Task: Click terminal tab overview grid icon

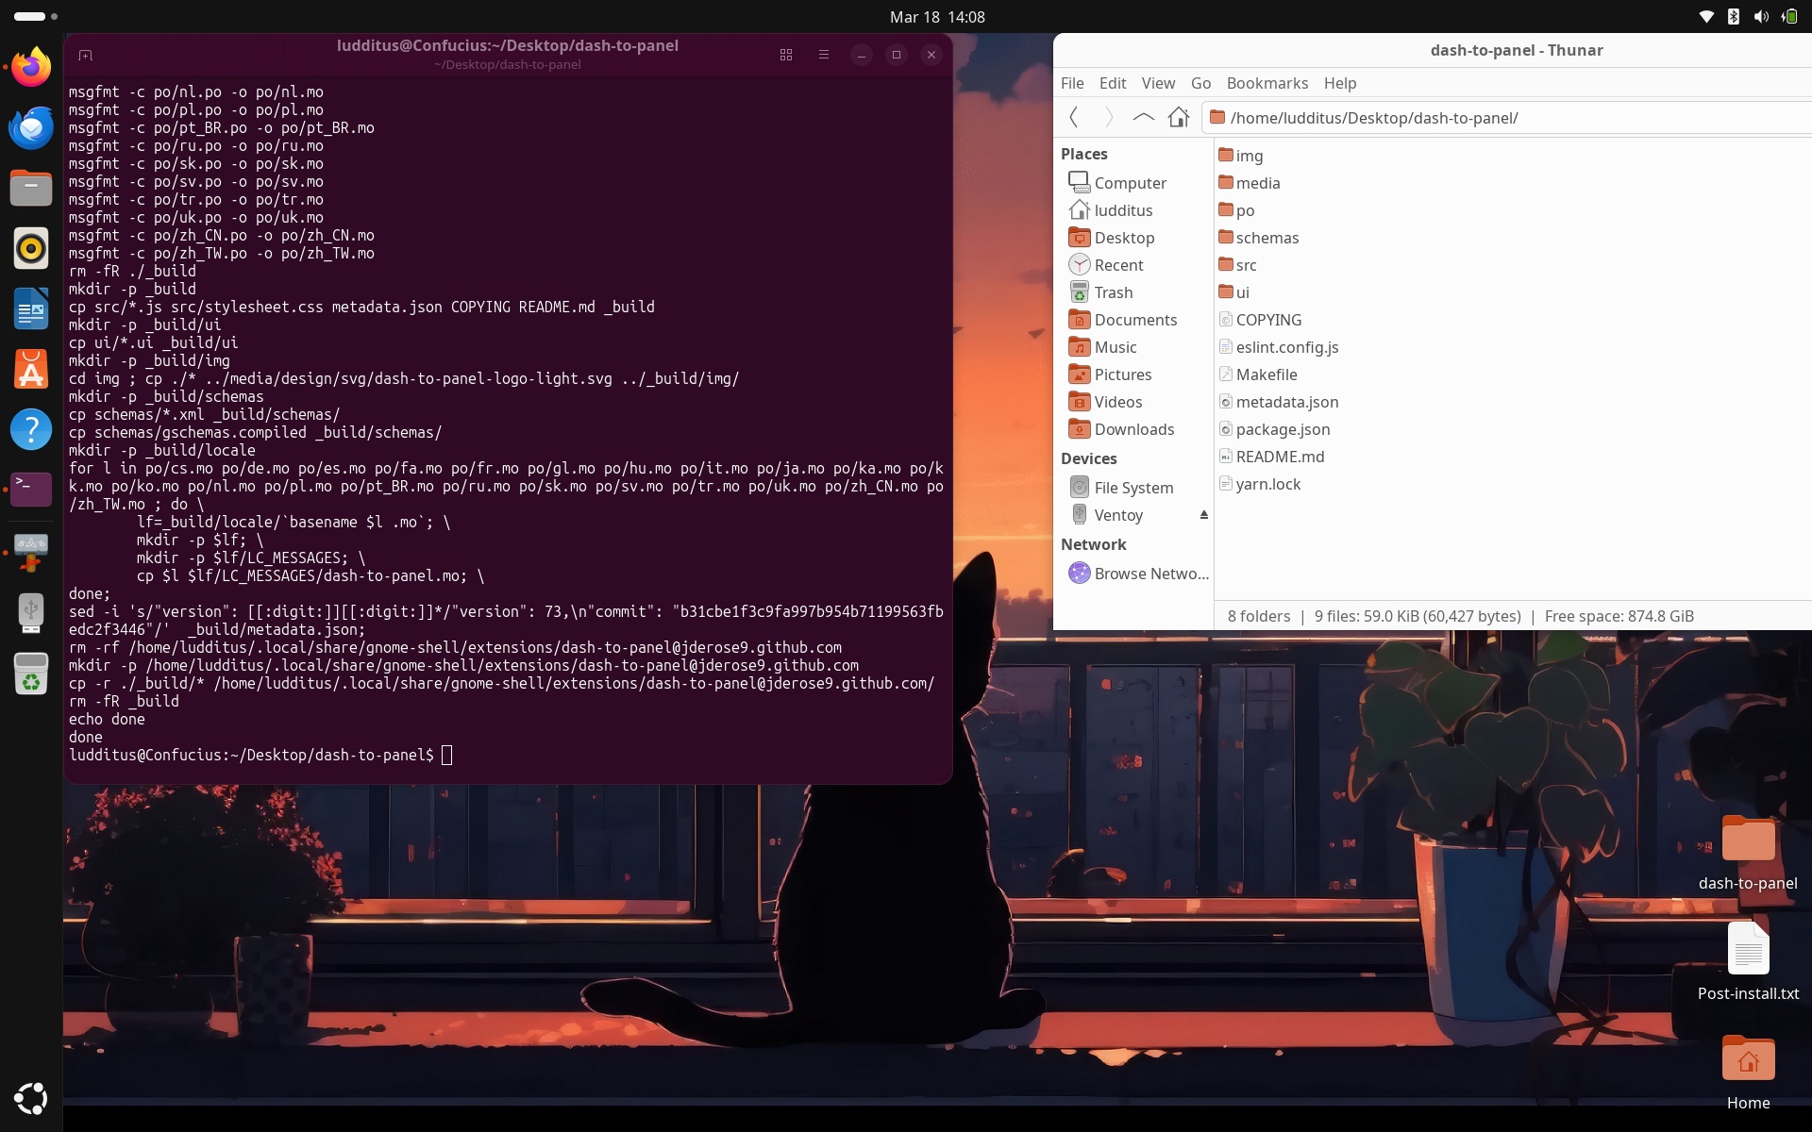Action: click(785, 55)
